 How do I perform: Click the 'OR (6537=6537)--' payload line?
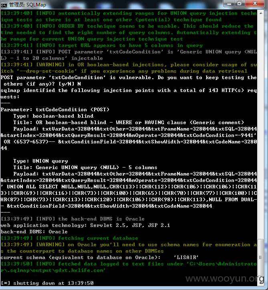(x=129, y=142)
